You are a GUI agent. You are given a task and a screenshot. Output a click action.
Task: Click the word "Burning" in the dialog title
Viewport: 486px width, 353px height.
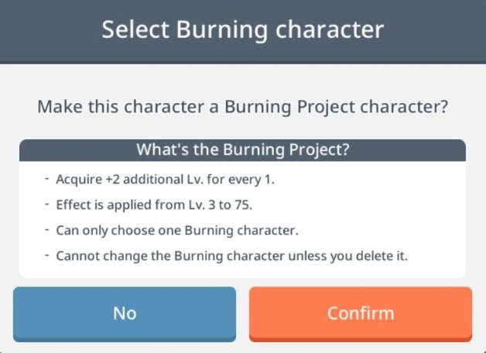click(x=219, y=30)
